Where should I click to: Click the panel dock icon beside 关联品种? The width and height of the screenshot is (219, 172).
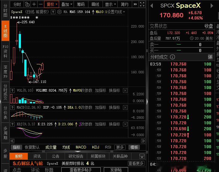[x=142, y=156]
